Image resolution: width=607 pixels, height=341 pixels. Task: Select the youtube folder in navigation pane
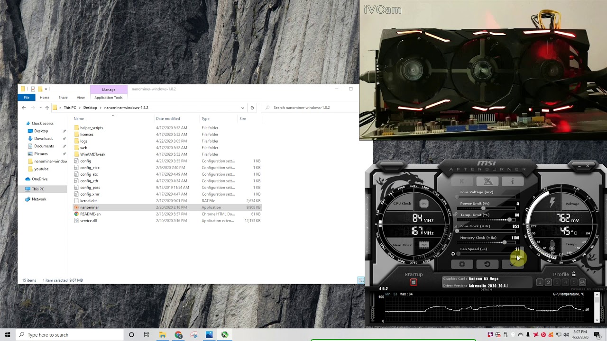(x=41, y=169)
